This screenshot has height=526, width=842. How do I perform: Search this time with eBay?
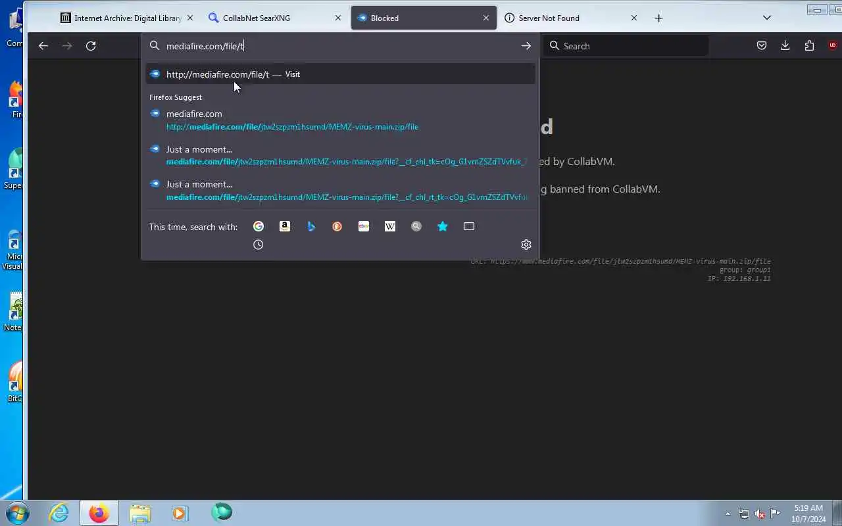pos(364,226)
